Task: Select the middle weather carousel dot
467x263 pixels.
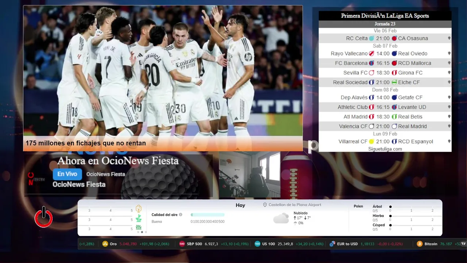Action: (142, 232)
